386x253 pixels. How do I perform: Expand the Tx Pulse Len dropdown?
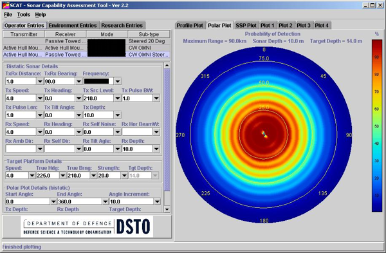(40, 115)
